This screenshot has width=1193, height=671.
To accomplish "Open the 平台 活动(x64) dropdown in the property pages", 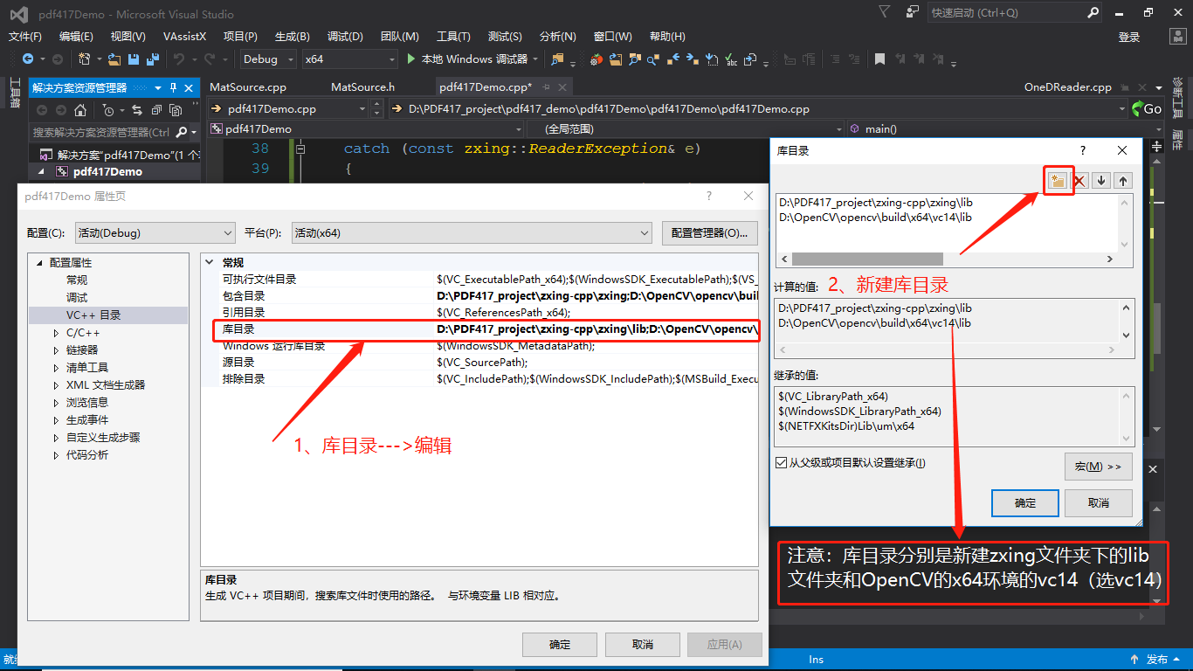I will click(x=645, y=232).
